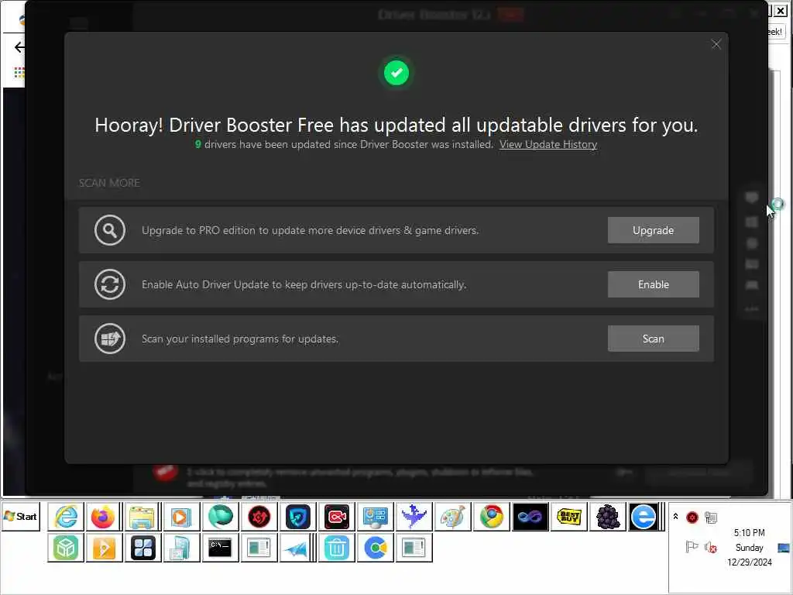
Task: Launch Internet Explorer from the taskbar
Action: click(x=66, y=517)
